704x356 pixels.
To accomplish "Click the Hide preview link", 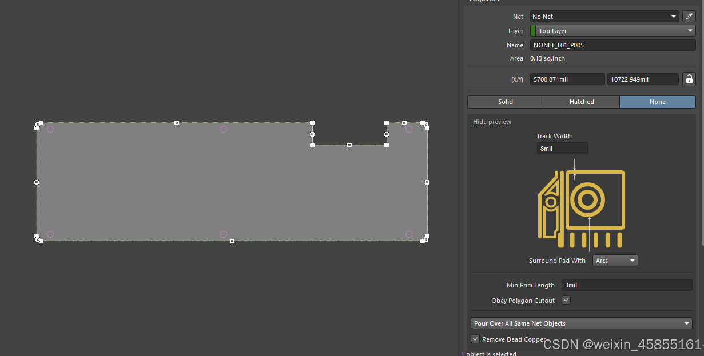I will pos(492,122).
